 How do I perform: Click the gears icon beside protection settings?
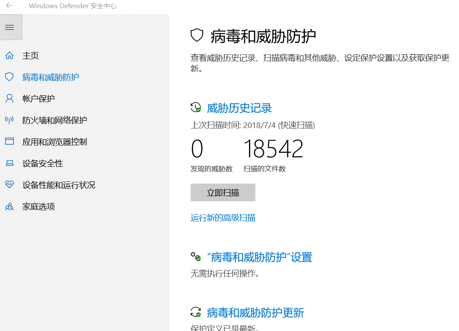pyautogui.click(x=195, y=256)
